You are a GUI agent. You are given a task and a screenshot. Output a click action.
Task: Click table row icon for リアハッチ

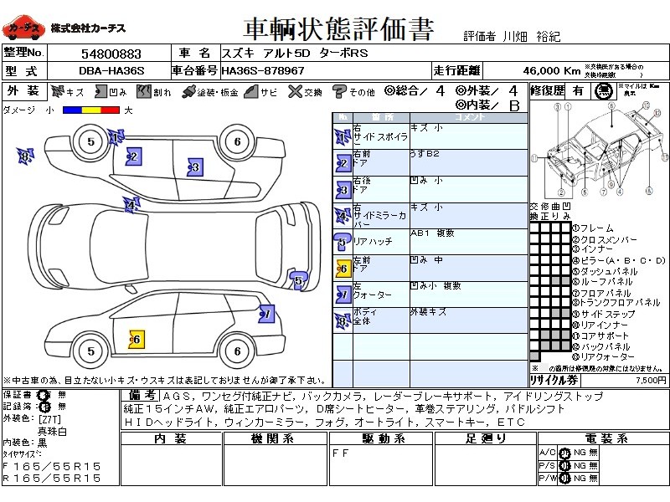coord(343,242)
